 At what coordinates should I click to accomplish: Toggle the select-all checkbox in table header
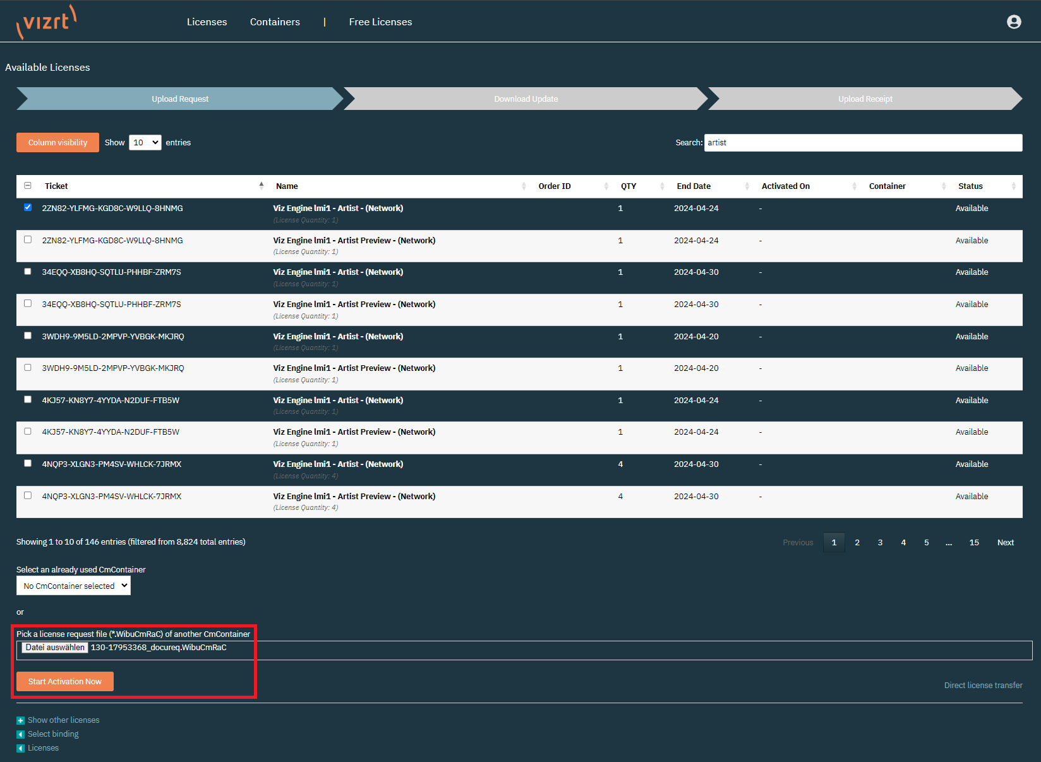click(28, 186)
